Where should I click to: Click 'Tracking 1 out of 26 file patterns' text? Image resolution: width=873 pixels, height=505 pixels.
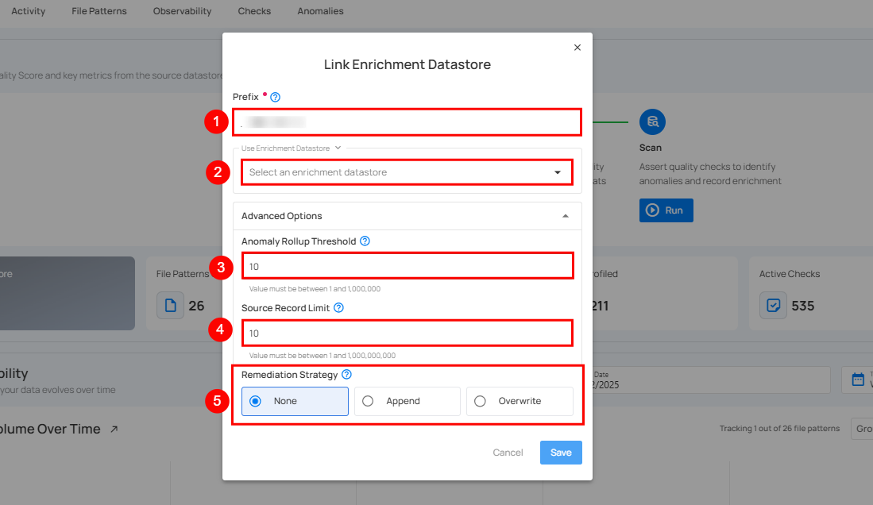coord(779,428)
